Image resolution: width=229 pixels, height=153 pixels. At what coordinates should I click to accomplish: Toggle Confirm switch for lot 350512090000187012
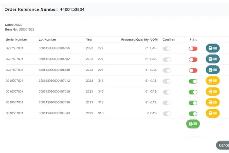(x=167, y=81)
